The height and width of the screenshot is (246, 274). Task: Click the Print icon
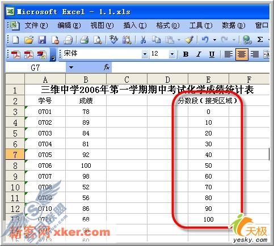pyautogui.click(x=85, y=40)
